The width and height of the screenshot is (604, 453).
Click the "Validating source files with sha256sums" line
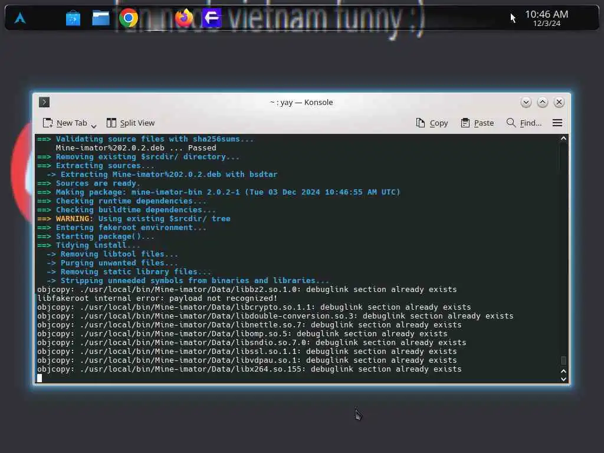pos(145,139)
